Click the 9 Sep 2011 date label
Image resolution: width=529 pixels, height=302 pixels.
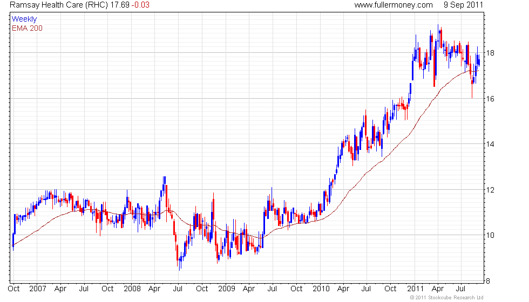(463, 5)
